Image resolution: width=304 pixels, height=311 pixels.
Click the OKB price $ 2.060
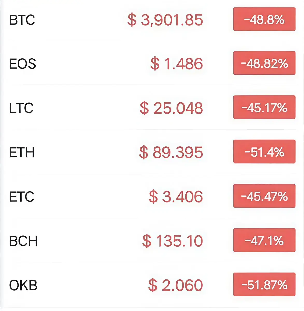tap(175, 285)
